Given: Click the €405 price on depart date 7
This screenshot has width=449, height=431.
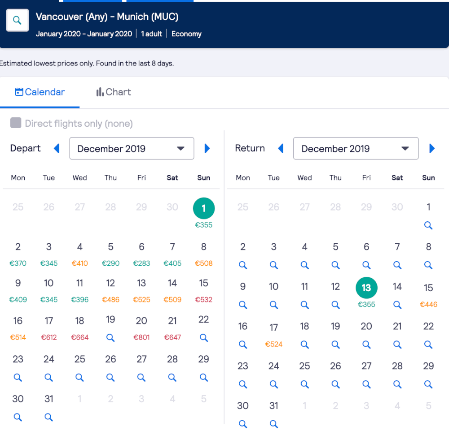Looking at the screenshot, I should pos(172,263).
